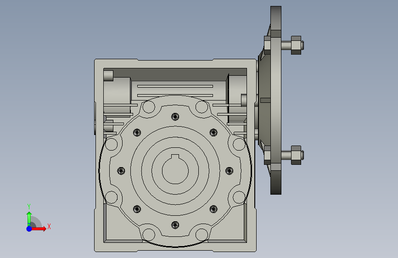Viewport: 398px width, 258px height.
Task: Select the keyway notch atop the central bore
Action: coord(175,157)
